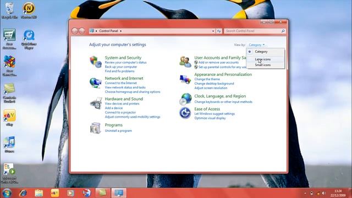Open the Rubik's cube game shortcut

pos(9,66)
